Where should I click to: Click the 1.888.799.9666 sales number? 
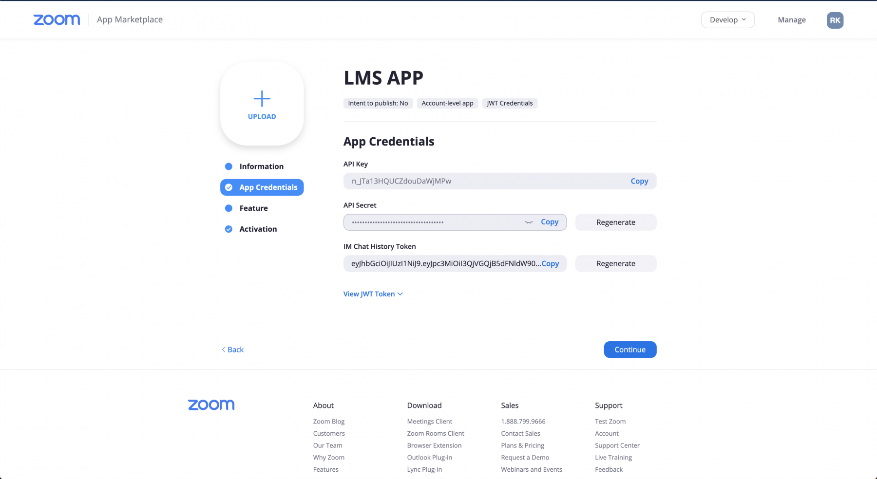tap(523, 422)
